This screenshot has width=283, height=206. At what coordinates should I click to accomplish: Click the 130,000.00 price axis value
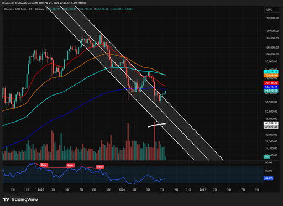tap(272, 31)
